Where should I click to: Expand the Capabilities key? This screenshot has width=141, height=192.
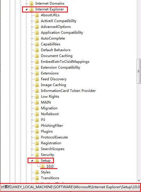[32, 44]
